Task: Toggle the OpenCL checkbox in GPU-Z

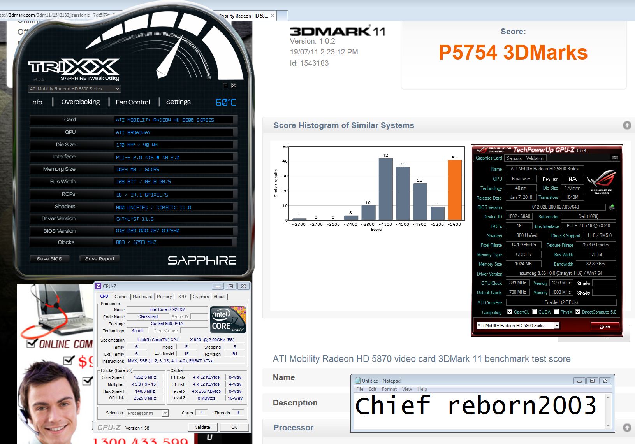Action: [x=510, y=312]
